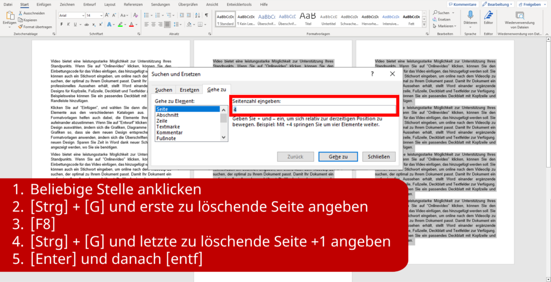551x282 pixels.
Task: Click Ersetzen in the Bearbeiten group
Action: [x=442, y=19]
